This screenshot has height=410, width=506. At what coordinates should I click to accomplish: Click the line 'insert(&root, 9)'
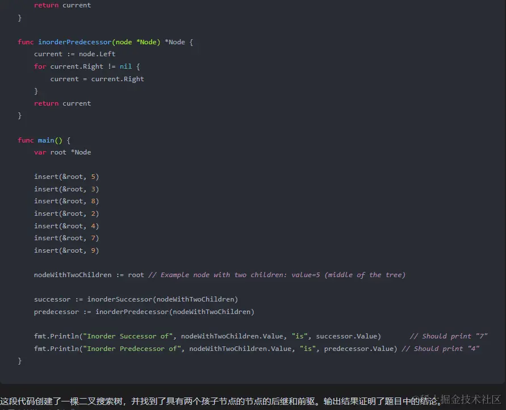(66, 250)
